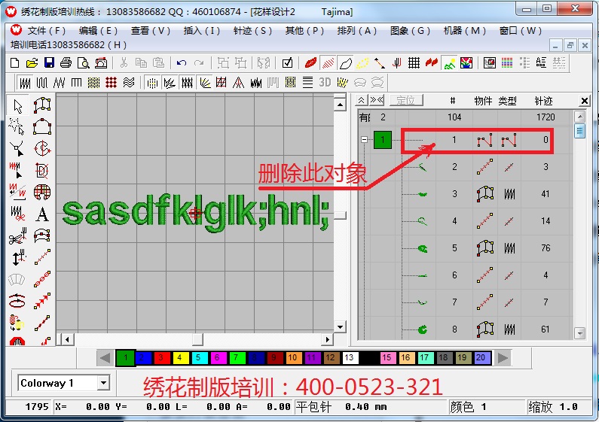
Task: Open the 编辑(E) menu
Action: click(98, 31)
